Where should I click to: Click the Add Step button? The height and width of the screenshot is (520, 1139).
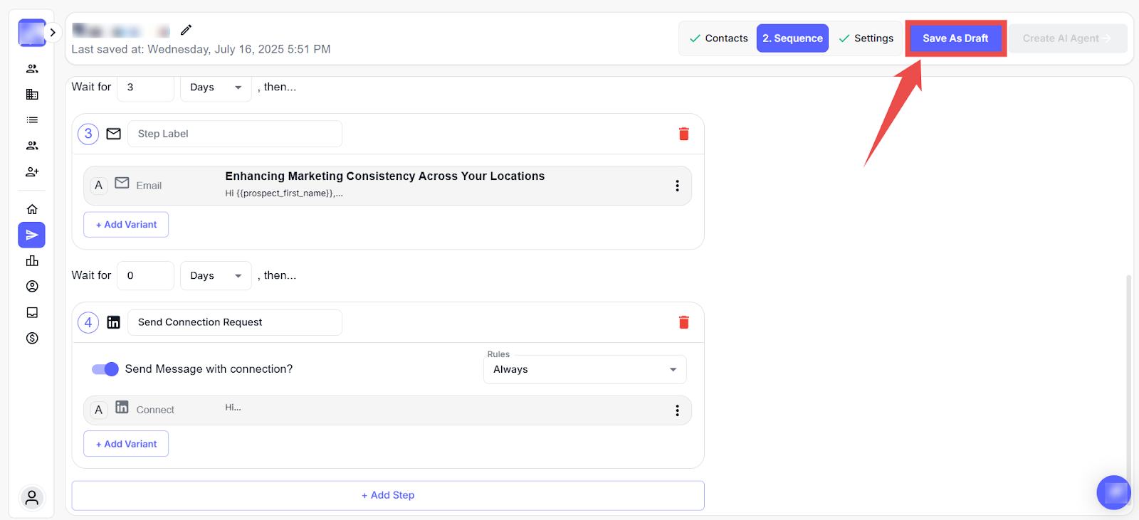(388, 495)
